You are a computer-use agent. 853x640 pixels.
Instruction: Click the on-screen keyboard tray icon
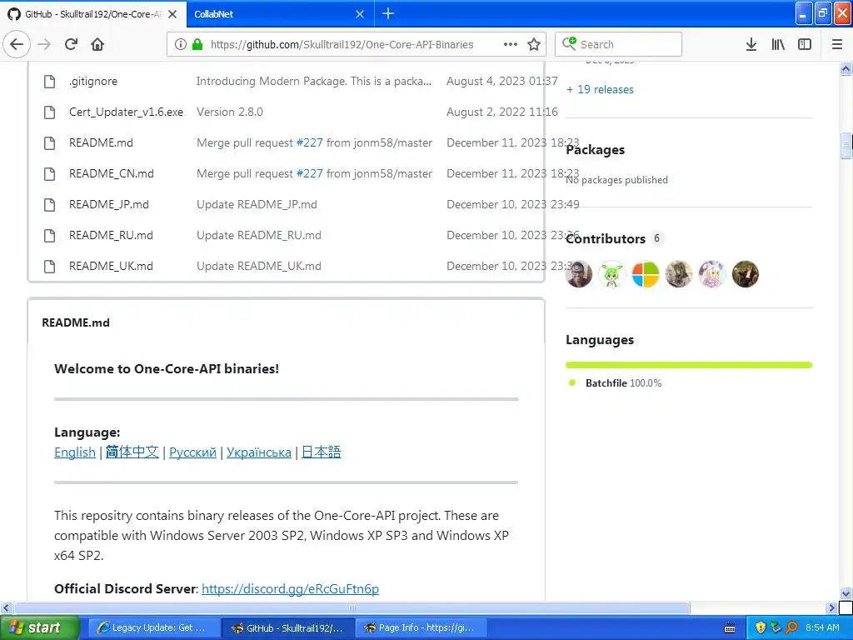(x=730, y=628)
